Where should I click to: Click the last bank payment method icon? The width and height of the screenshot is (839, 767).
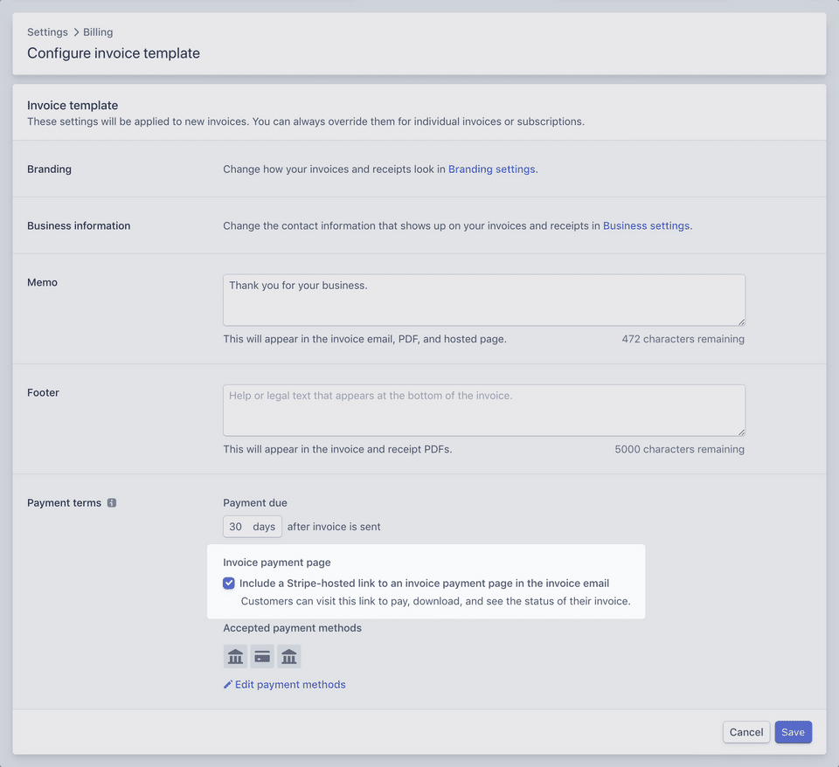coord(289,657)
